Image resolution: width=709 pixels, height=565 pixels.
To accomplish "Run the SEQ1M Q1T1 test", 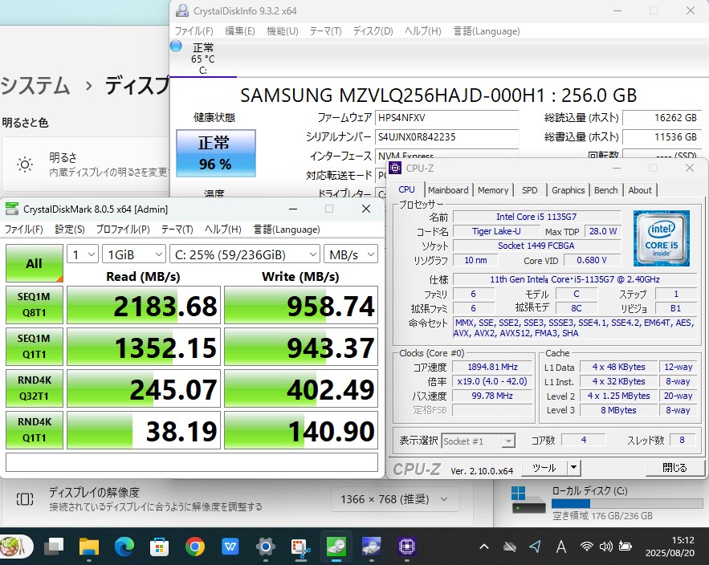I will click(x=35, y=346).
